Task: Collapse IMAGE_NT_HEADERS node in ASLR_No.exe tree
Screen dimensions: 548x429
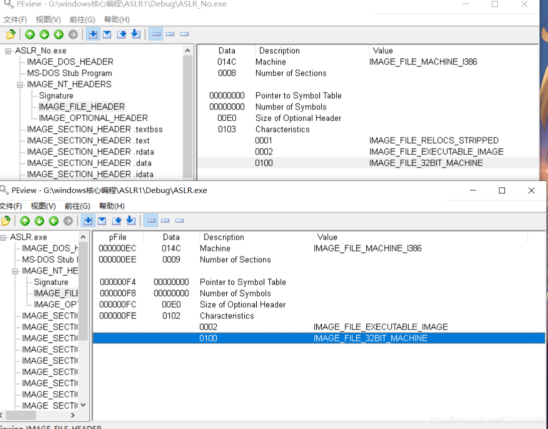Action: pyautogui.click(x=20, y=85)
